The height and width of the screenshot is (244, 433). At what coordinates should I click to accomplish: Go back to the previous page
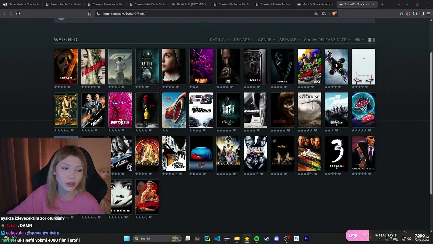tap(4, 14)
